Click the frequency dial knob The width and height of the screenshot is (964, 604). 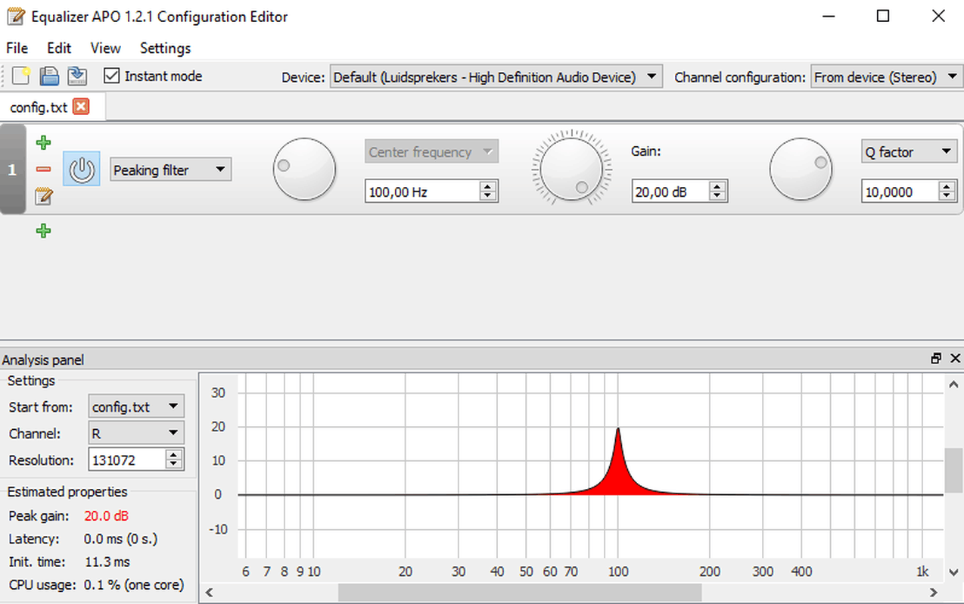tap(304, 169)
